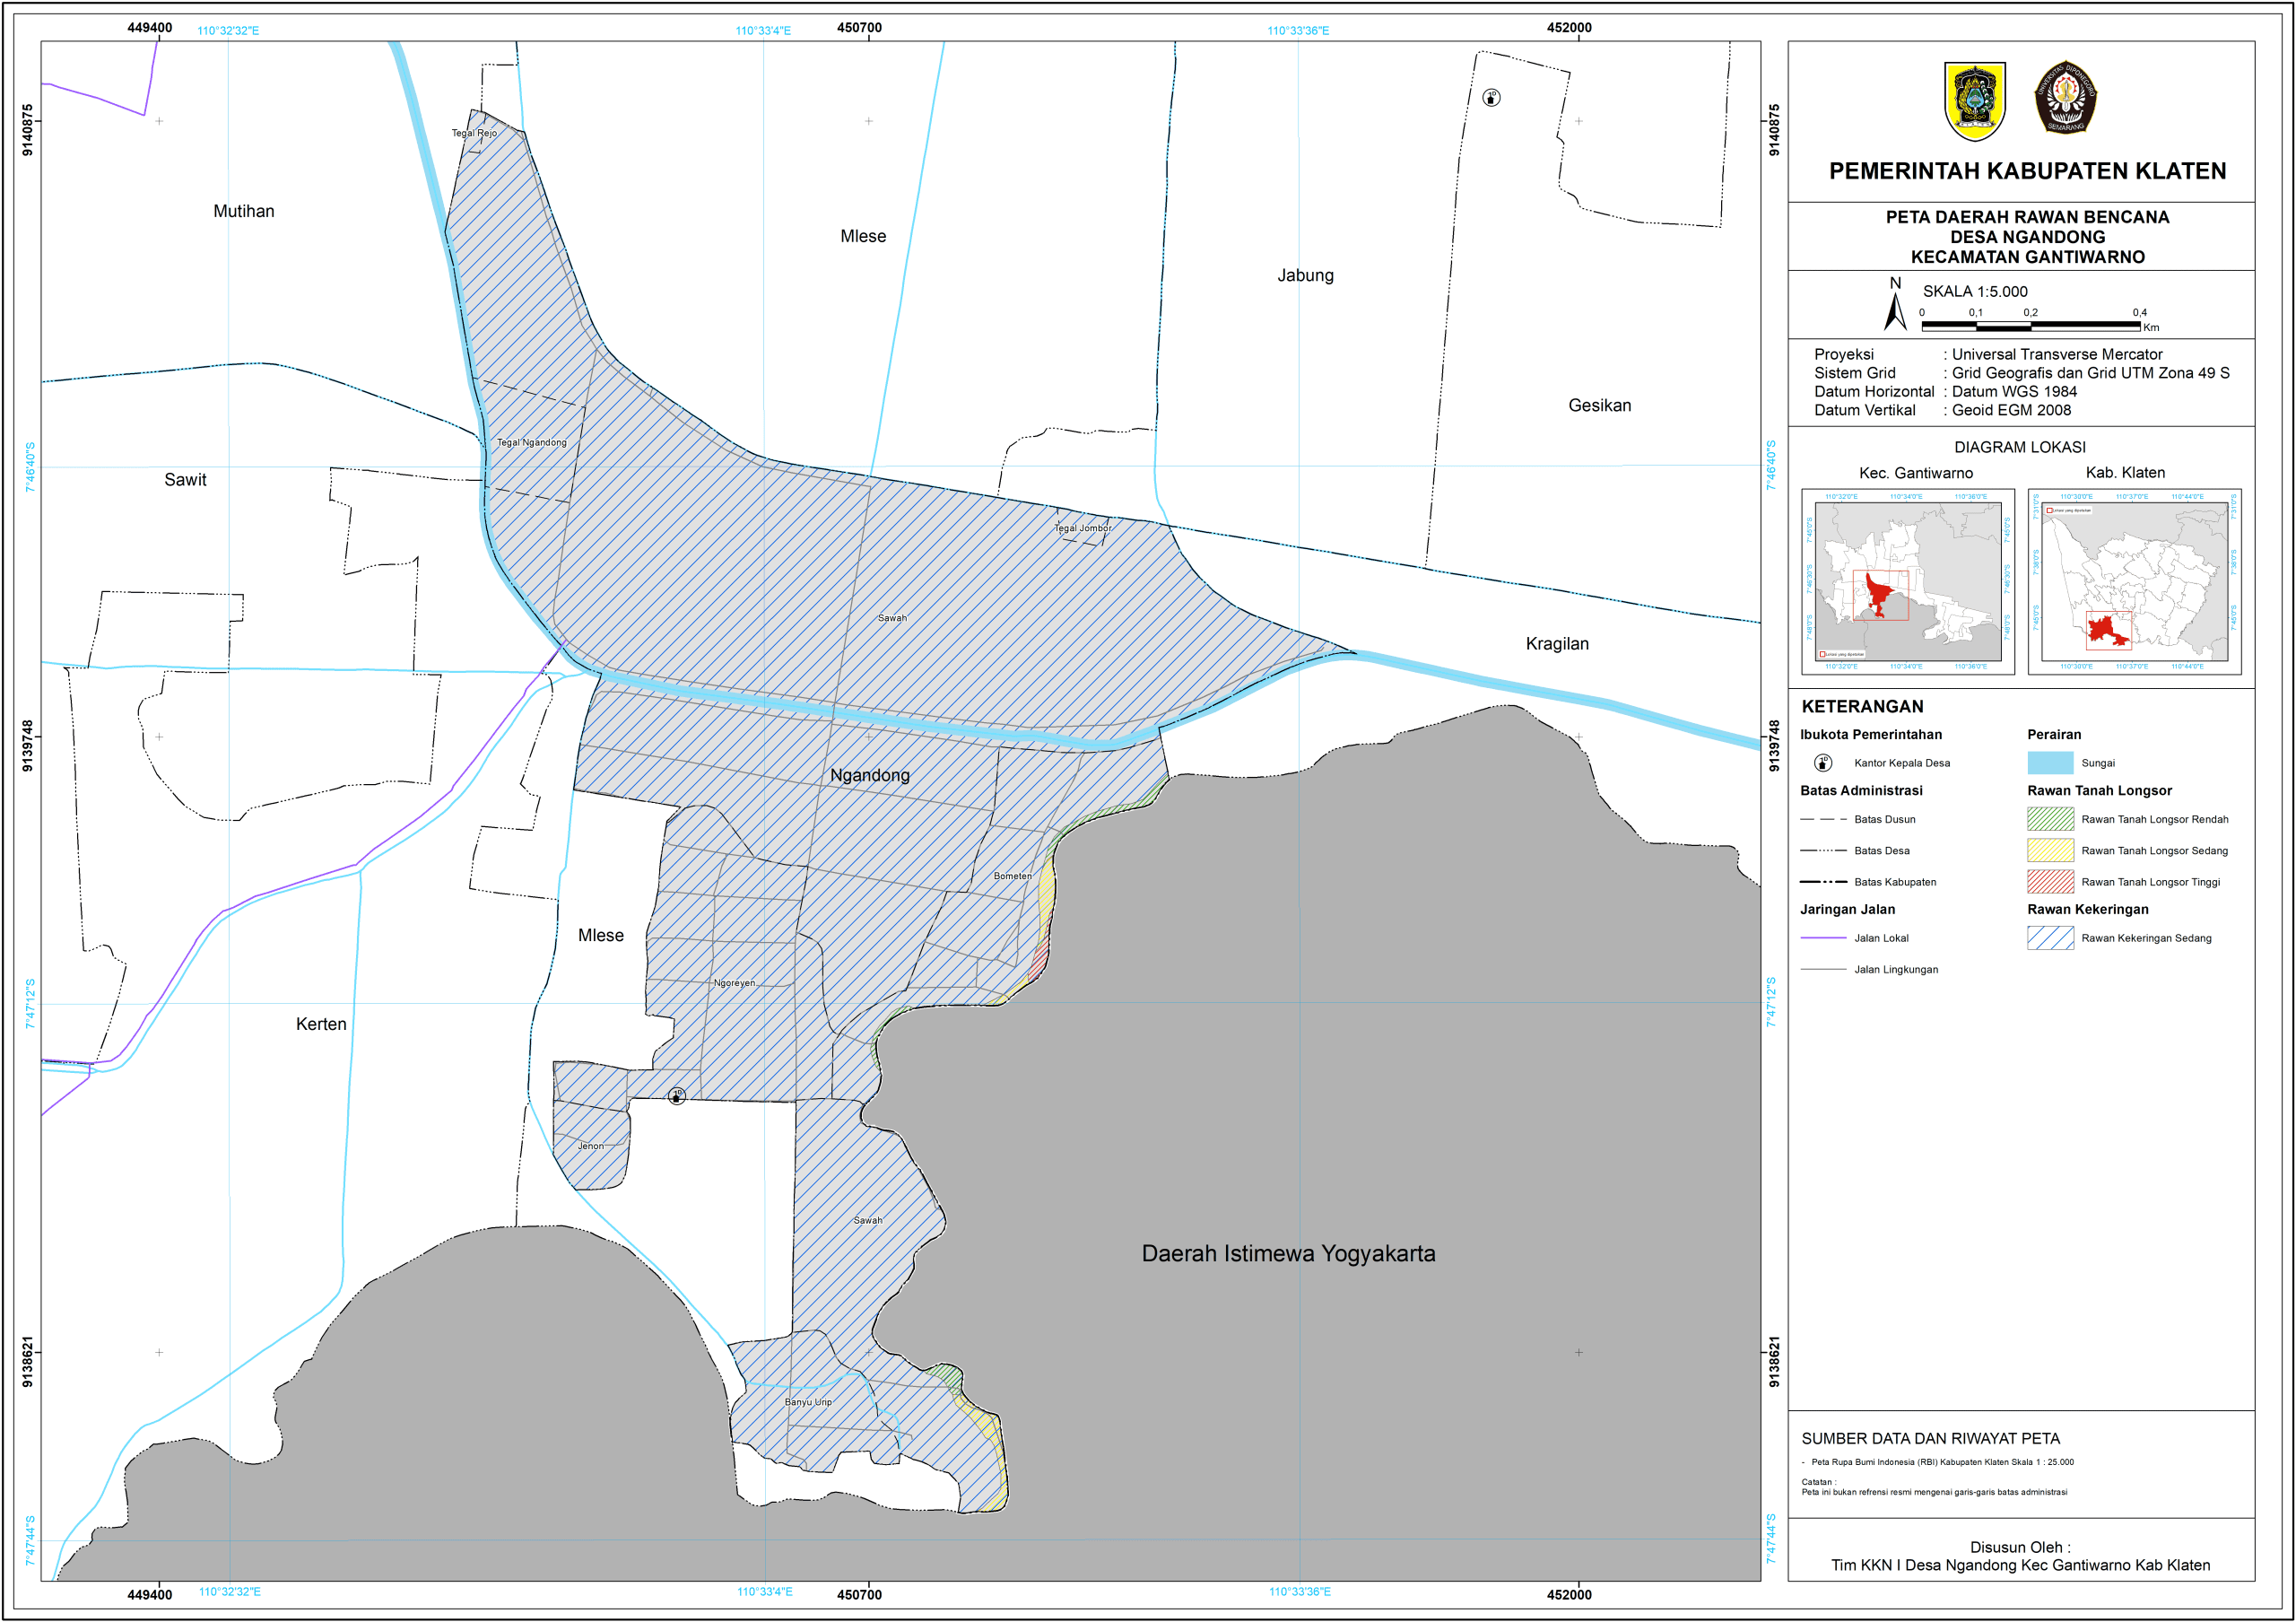Screen dimensions: 2296x1622
Task: Click the Batas Dusun dashed line symbol
Action: pyautogui.click(x=1823, y=819)
